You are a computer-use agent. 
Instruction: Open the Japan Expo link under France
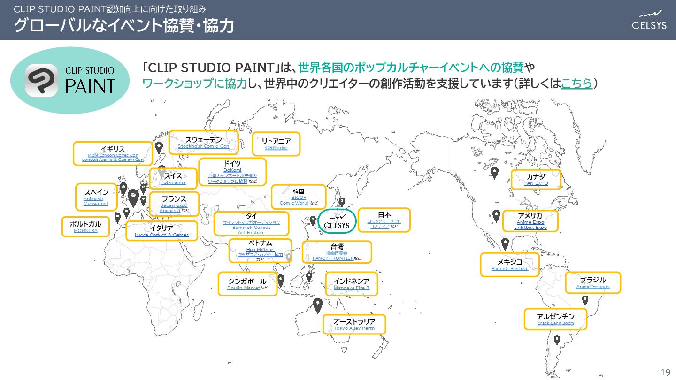click(x=174, y=205)
